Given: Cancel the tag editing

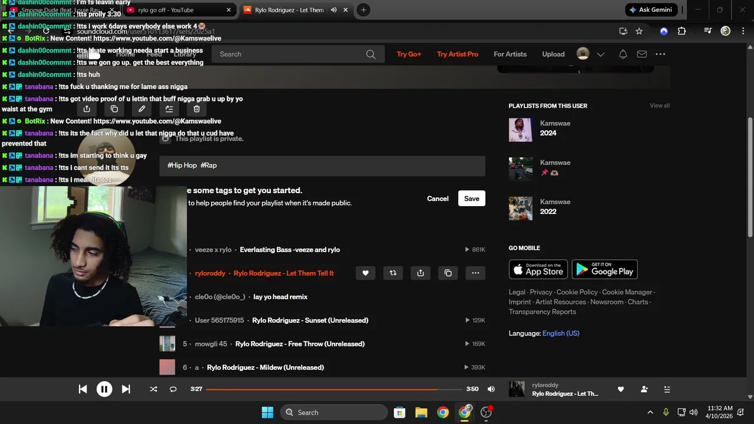Looking at the screenshot, I should [438, 198].
